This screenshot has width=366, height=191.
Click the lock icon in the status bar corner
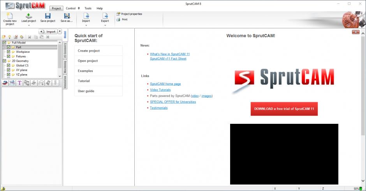(x=3, y=189)
